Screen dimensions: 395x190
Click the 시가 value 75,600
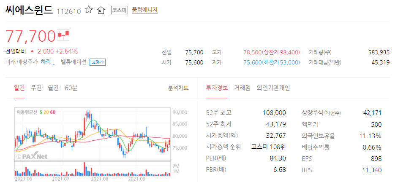coord(194,63)
